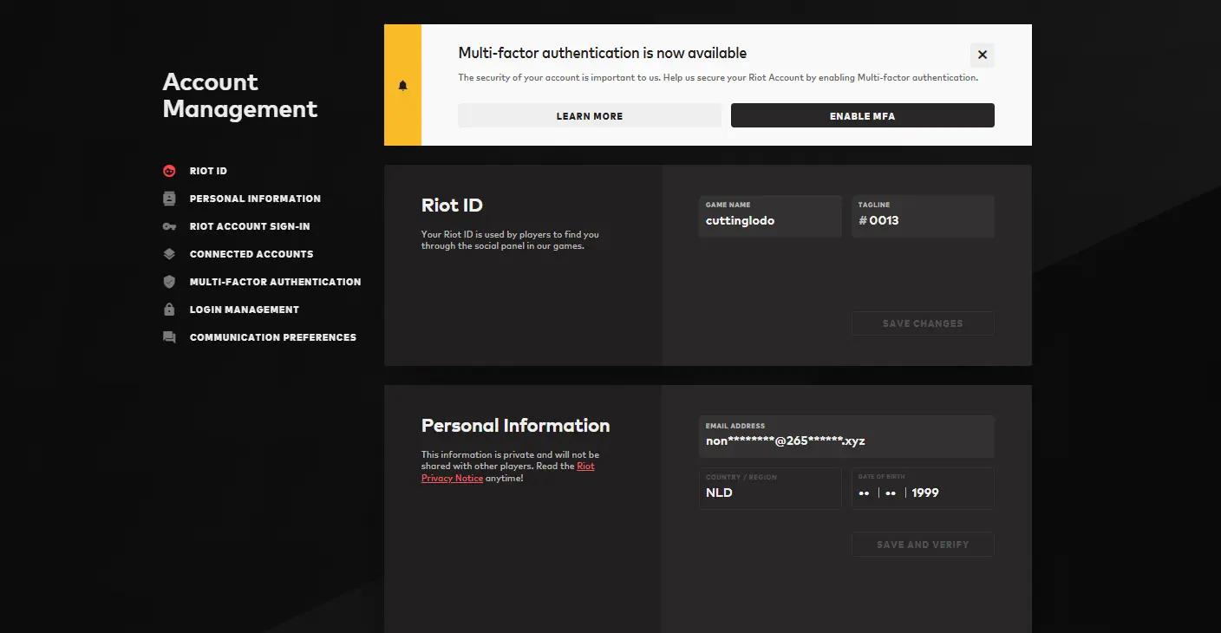Click the layers icon for Connected Accounts

[169, 254]
